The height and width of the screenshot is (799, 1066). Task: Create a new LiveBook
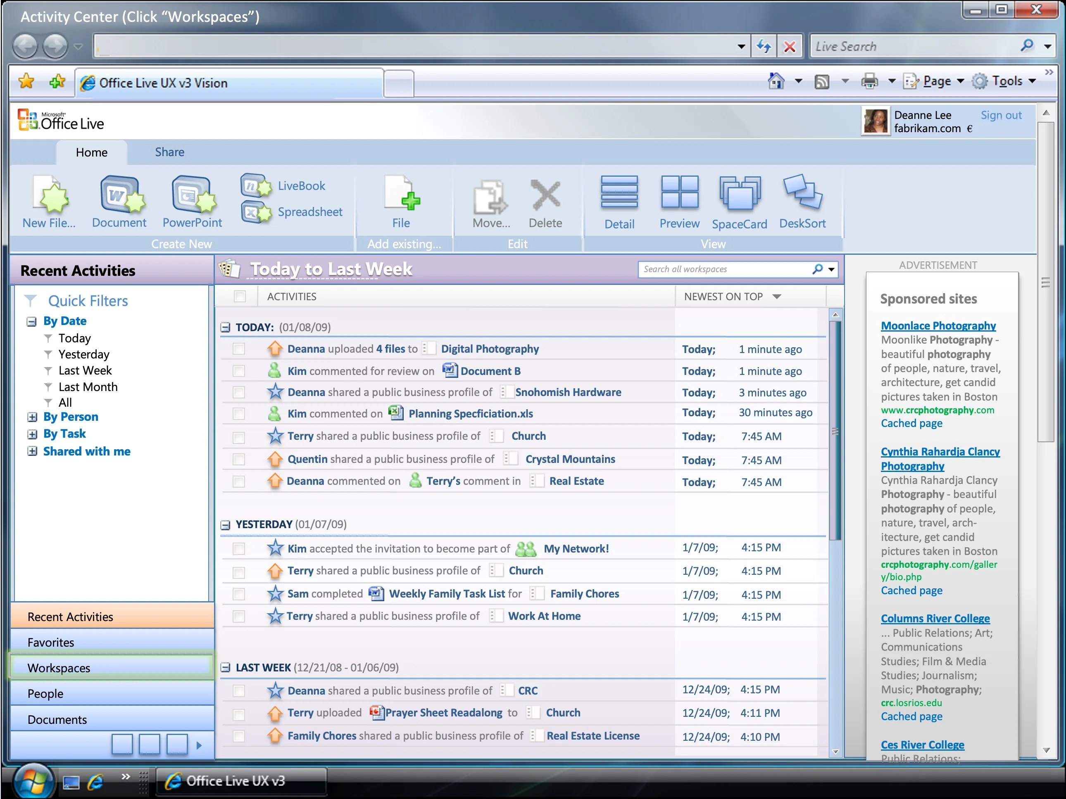coord(257,185)
